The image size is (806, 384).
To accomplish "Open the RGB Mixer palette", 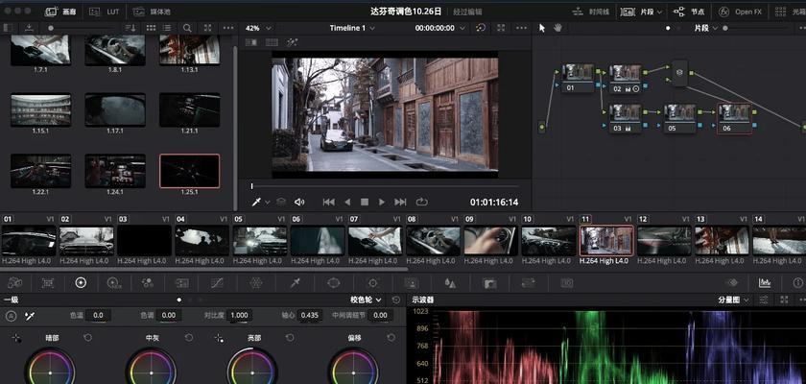I will coord(148,283).
